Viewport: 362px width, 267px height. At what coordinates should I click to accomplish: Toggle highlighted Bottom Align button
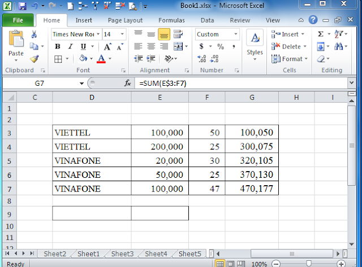pos(164,34)
